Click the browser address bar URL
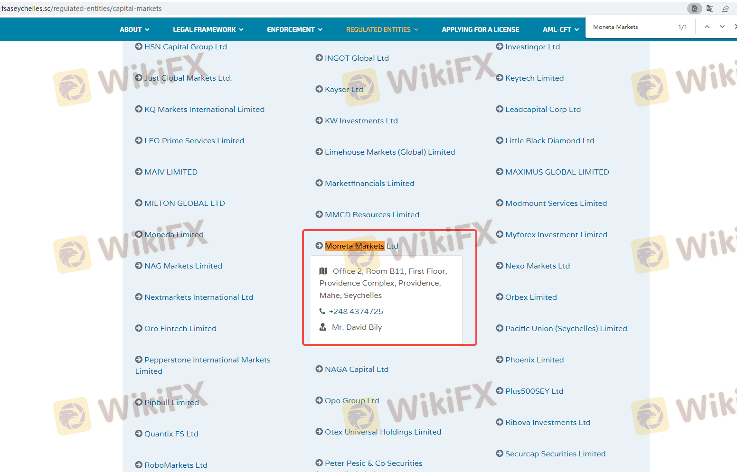This screenshot has height=472, width=737. tap(82, 9)
